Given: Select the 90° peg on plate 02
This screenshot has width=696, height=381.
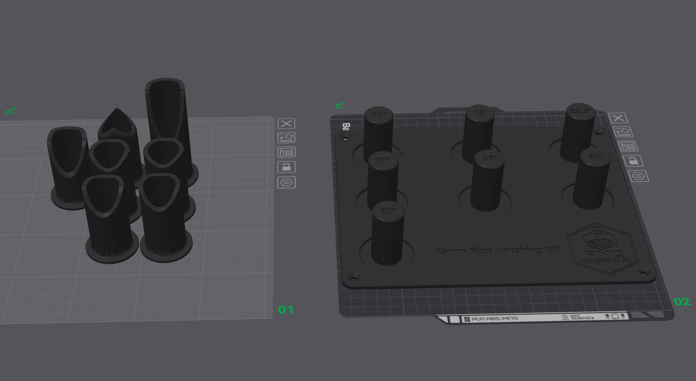Looking at the screenshot, I should point(388,234).
